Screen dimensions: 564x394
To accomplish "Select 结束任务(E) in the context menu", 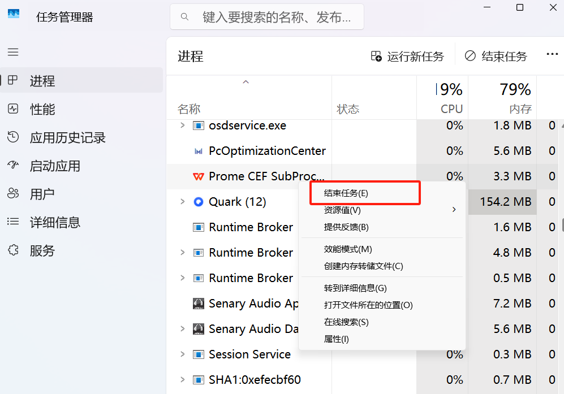I will coord(346,193).
